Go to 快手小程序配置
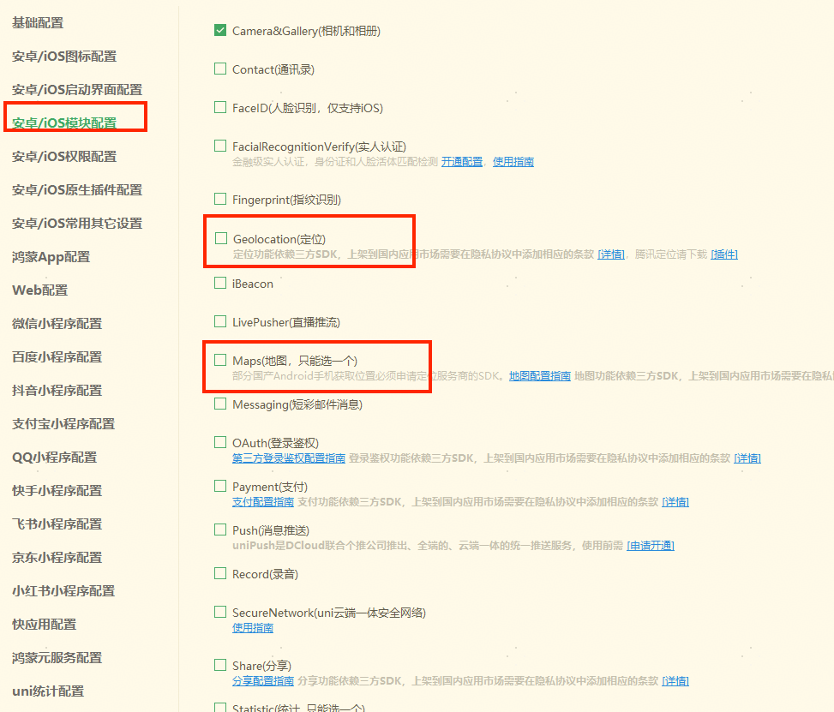834x712 pixels. pyautogui.click(x=57, y=491)
